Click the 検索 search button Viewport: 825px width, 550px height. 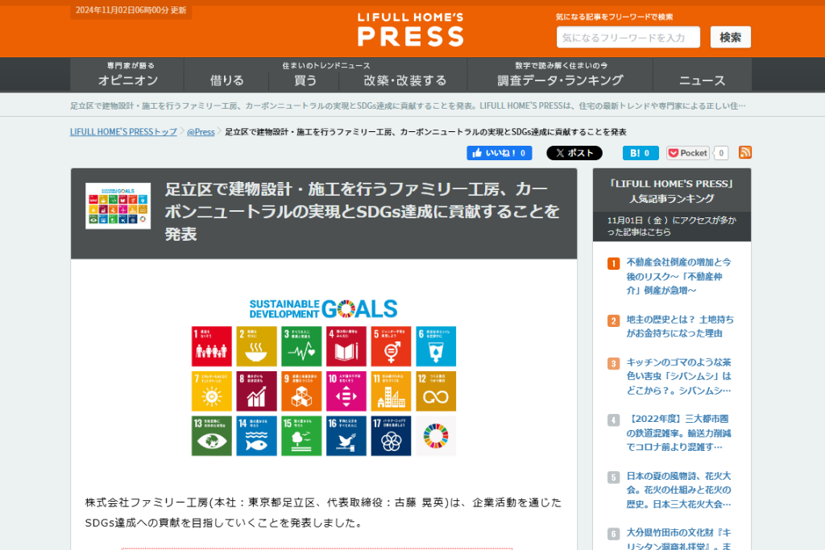pyautogui.click(x=730, y=37)
